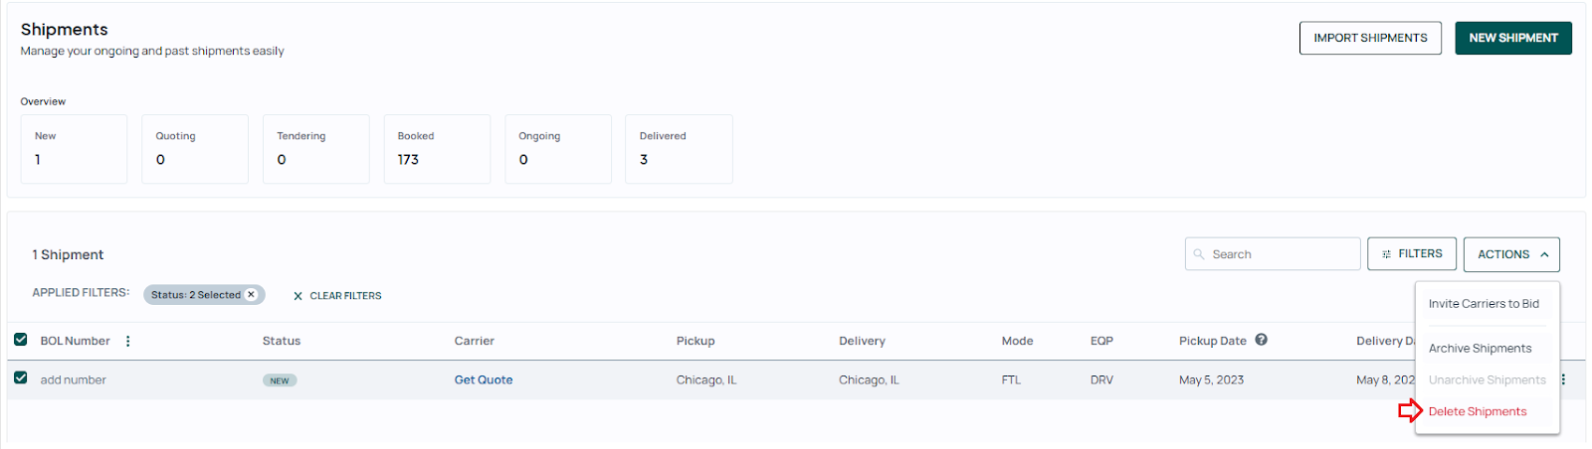Click into the Search input field

point(1273,254)
